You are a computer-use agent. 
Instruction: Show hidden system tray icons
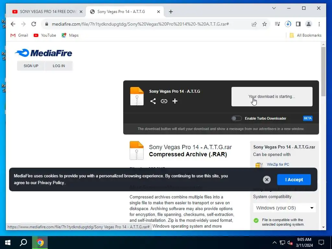point(274,243)
